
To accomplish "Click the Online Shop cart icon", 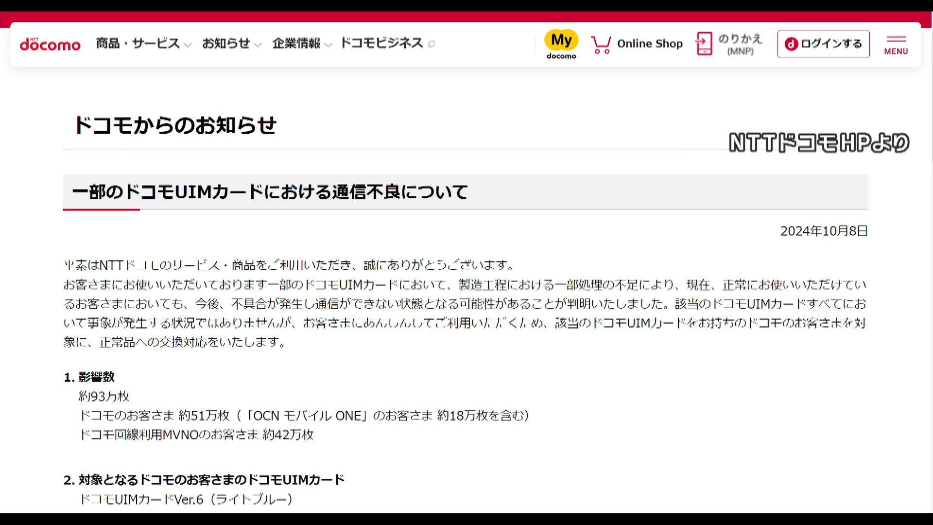I will [601, 44].
